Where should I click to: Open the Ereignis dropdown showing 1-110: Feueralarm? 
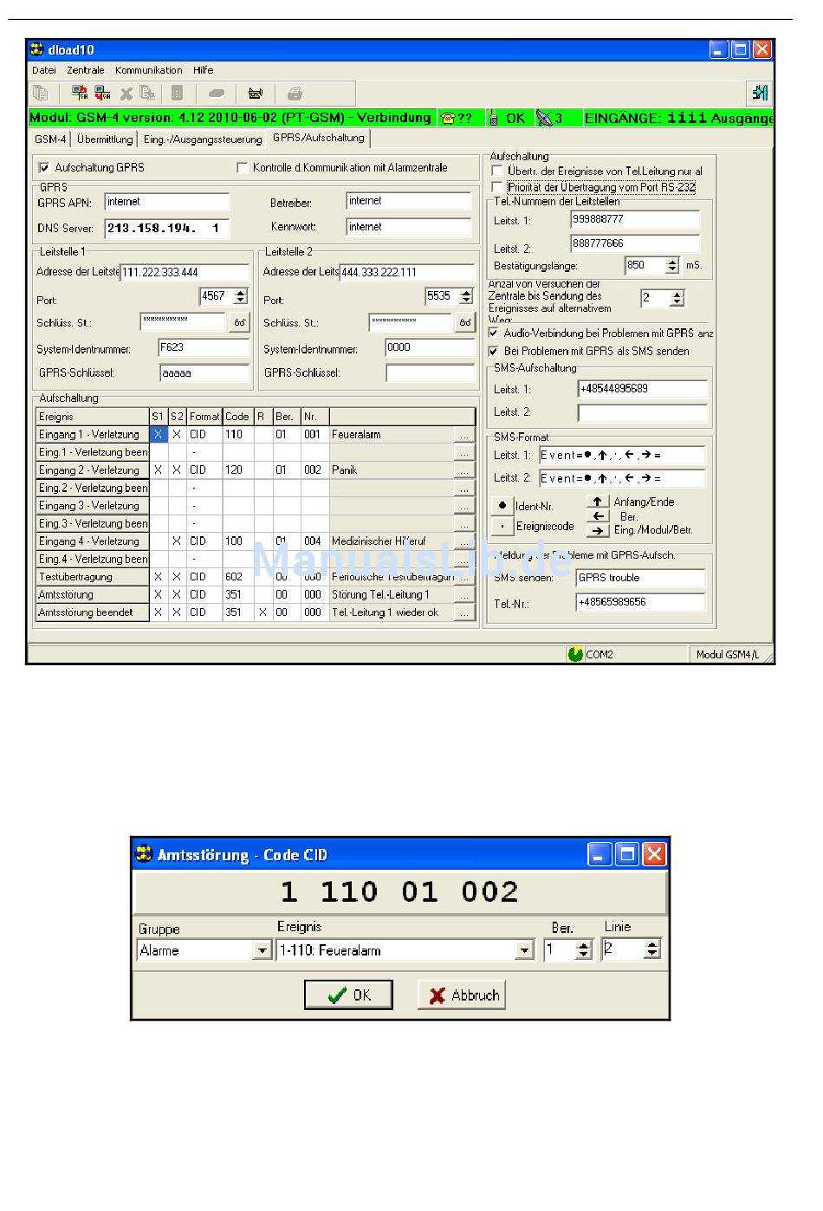tap(524, 950)
